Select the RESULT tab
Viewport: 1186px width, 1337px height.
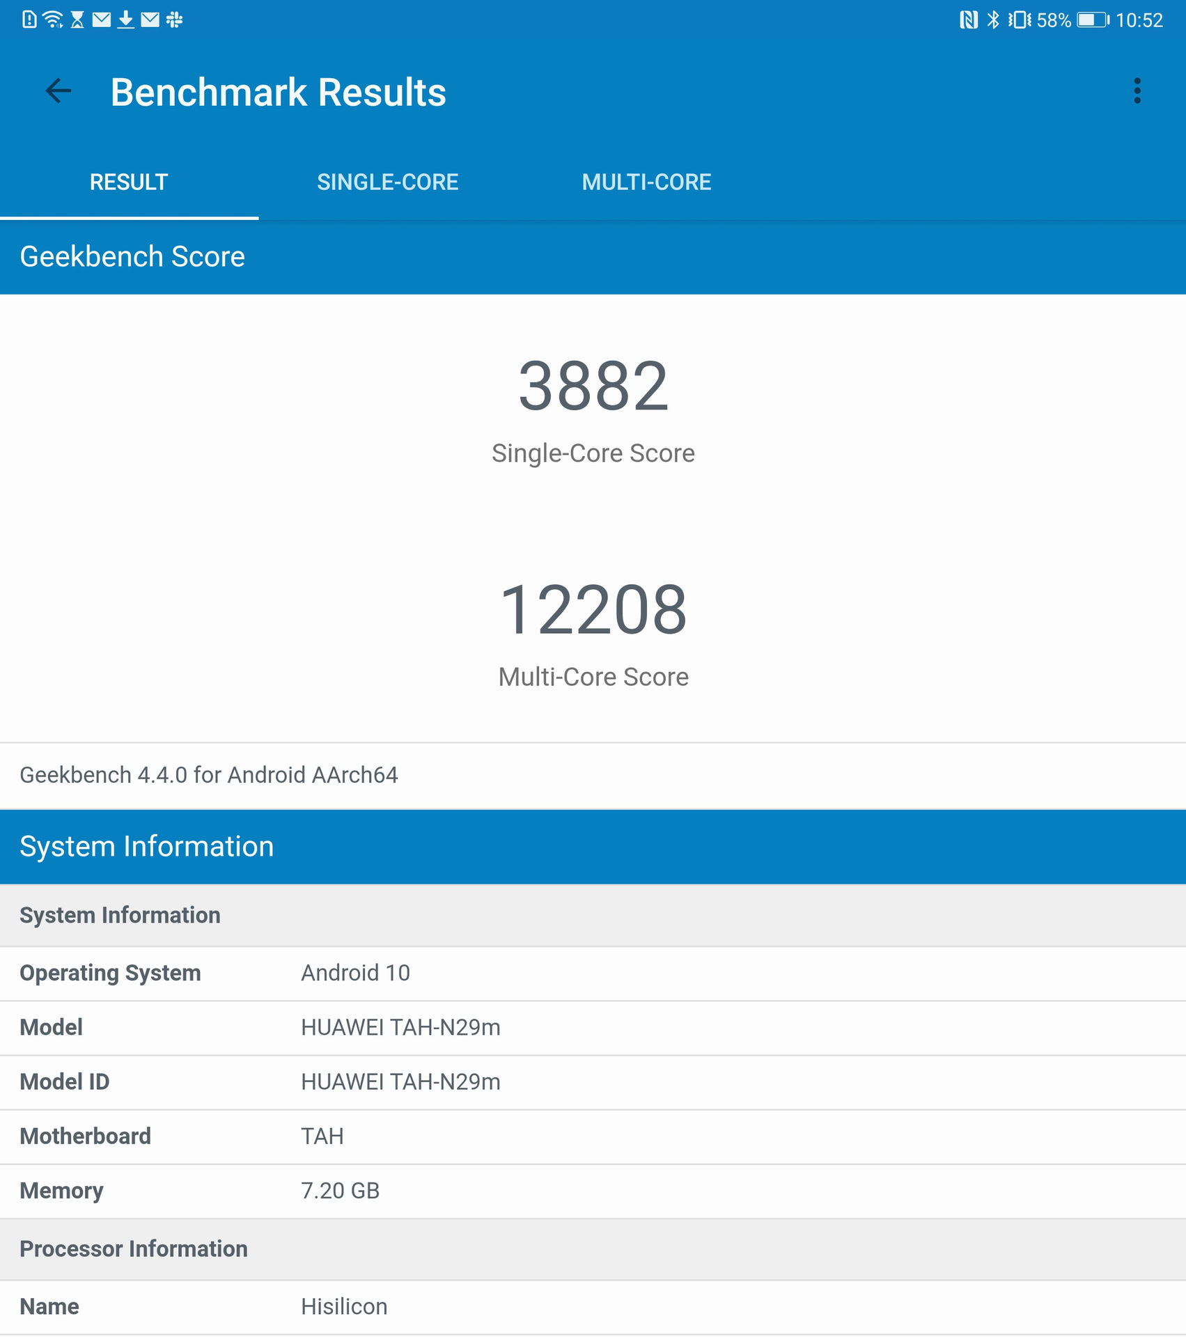(129, 182)
